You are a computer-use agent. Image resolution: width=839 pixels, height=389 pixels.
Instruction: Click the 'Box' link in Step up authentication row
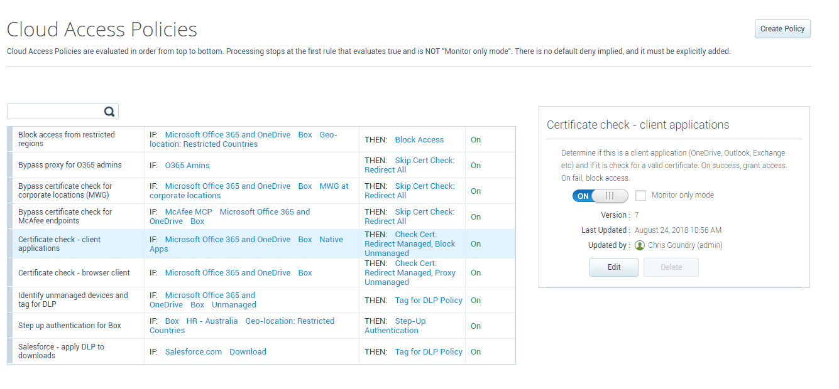coord(172,321)
